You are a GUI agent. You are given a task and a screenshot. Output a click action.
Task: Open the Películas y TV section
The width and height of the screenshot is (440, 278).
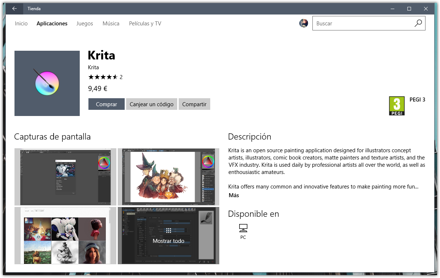[145, 23]
